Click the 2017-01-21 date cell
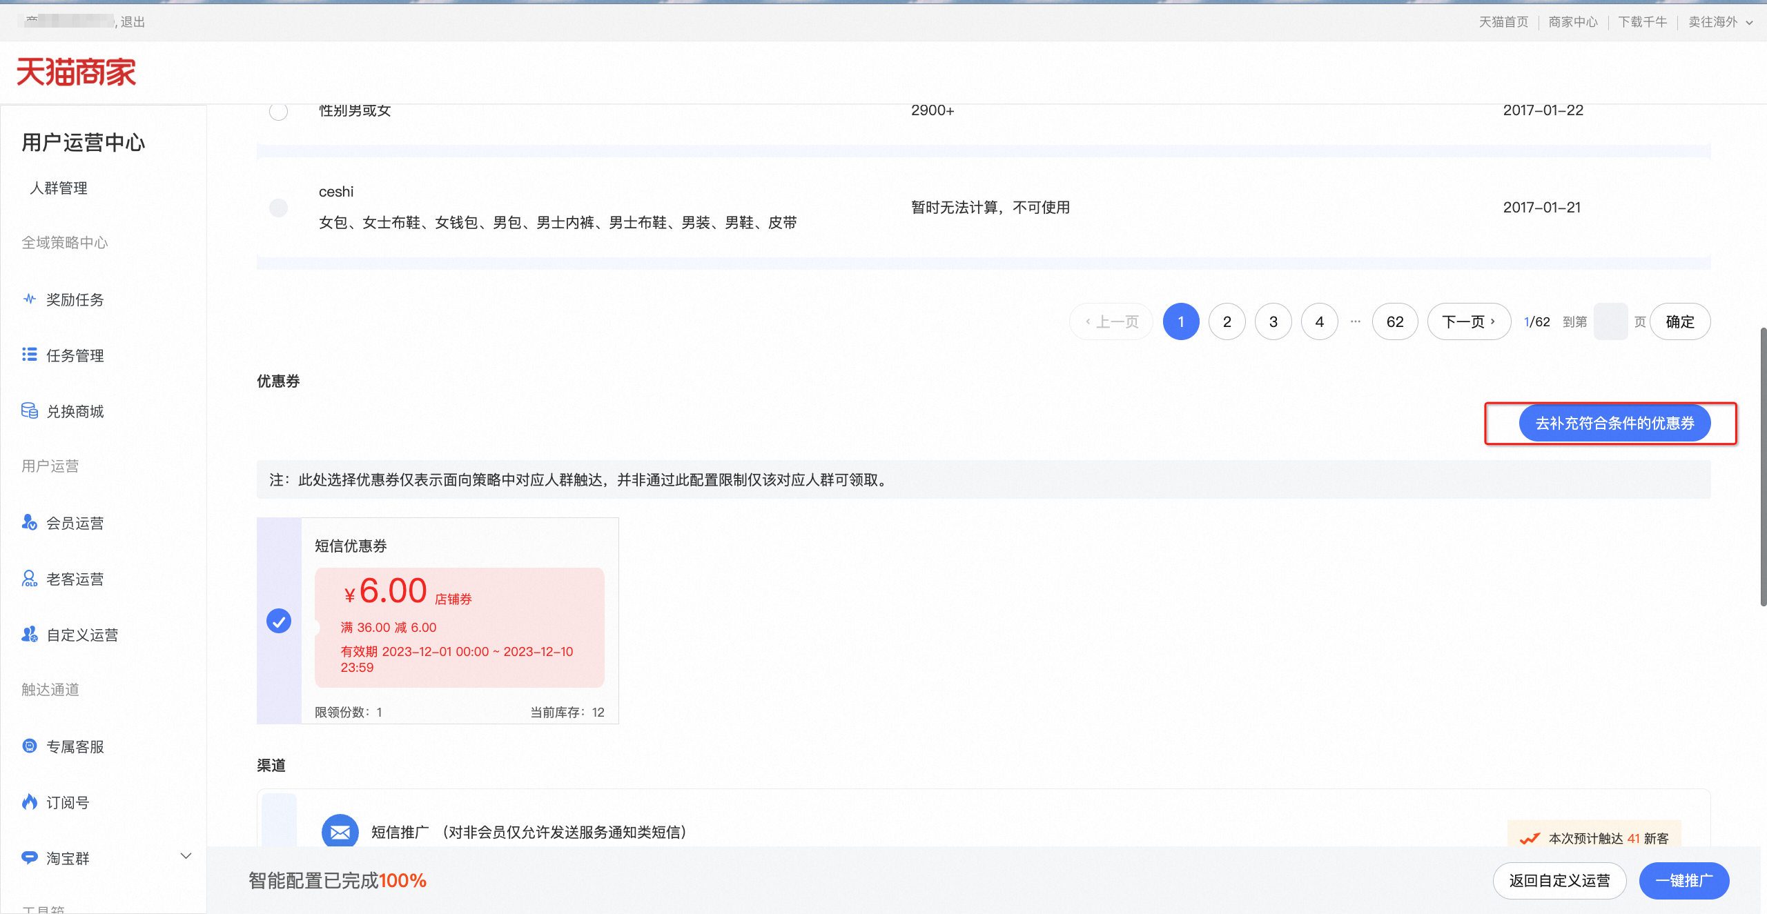The image size is (1767, 914). (1542, 207)
